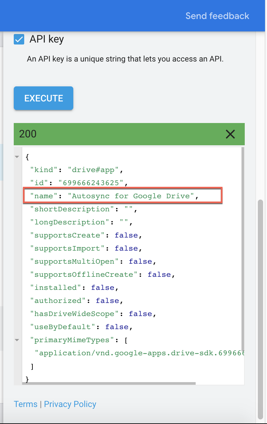The image size is (267, 424).
Task: Select the id value "699666243625"
Action: coord(91,183)
